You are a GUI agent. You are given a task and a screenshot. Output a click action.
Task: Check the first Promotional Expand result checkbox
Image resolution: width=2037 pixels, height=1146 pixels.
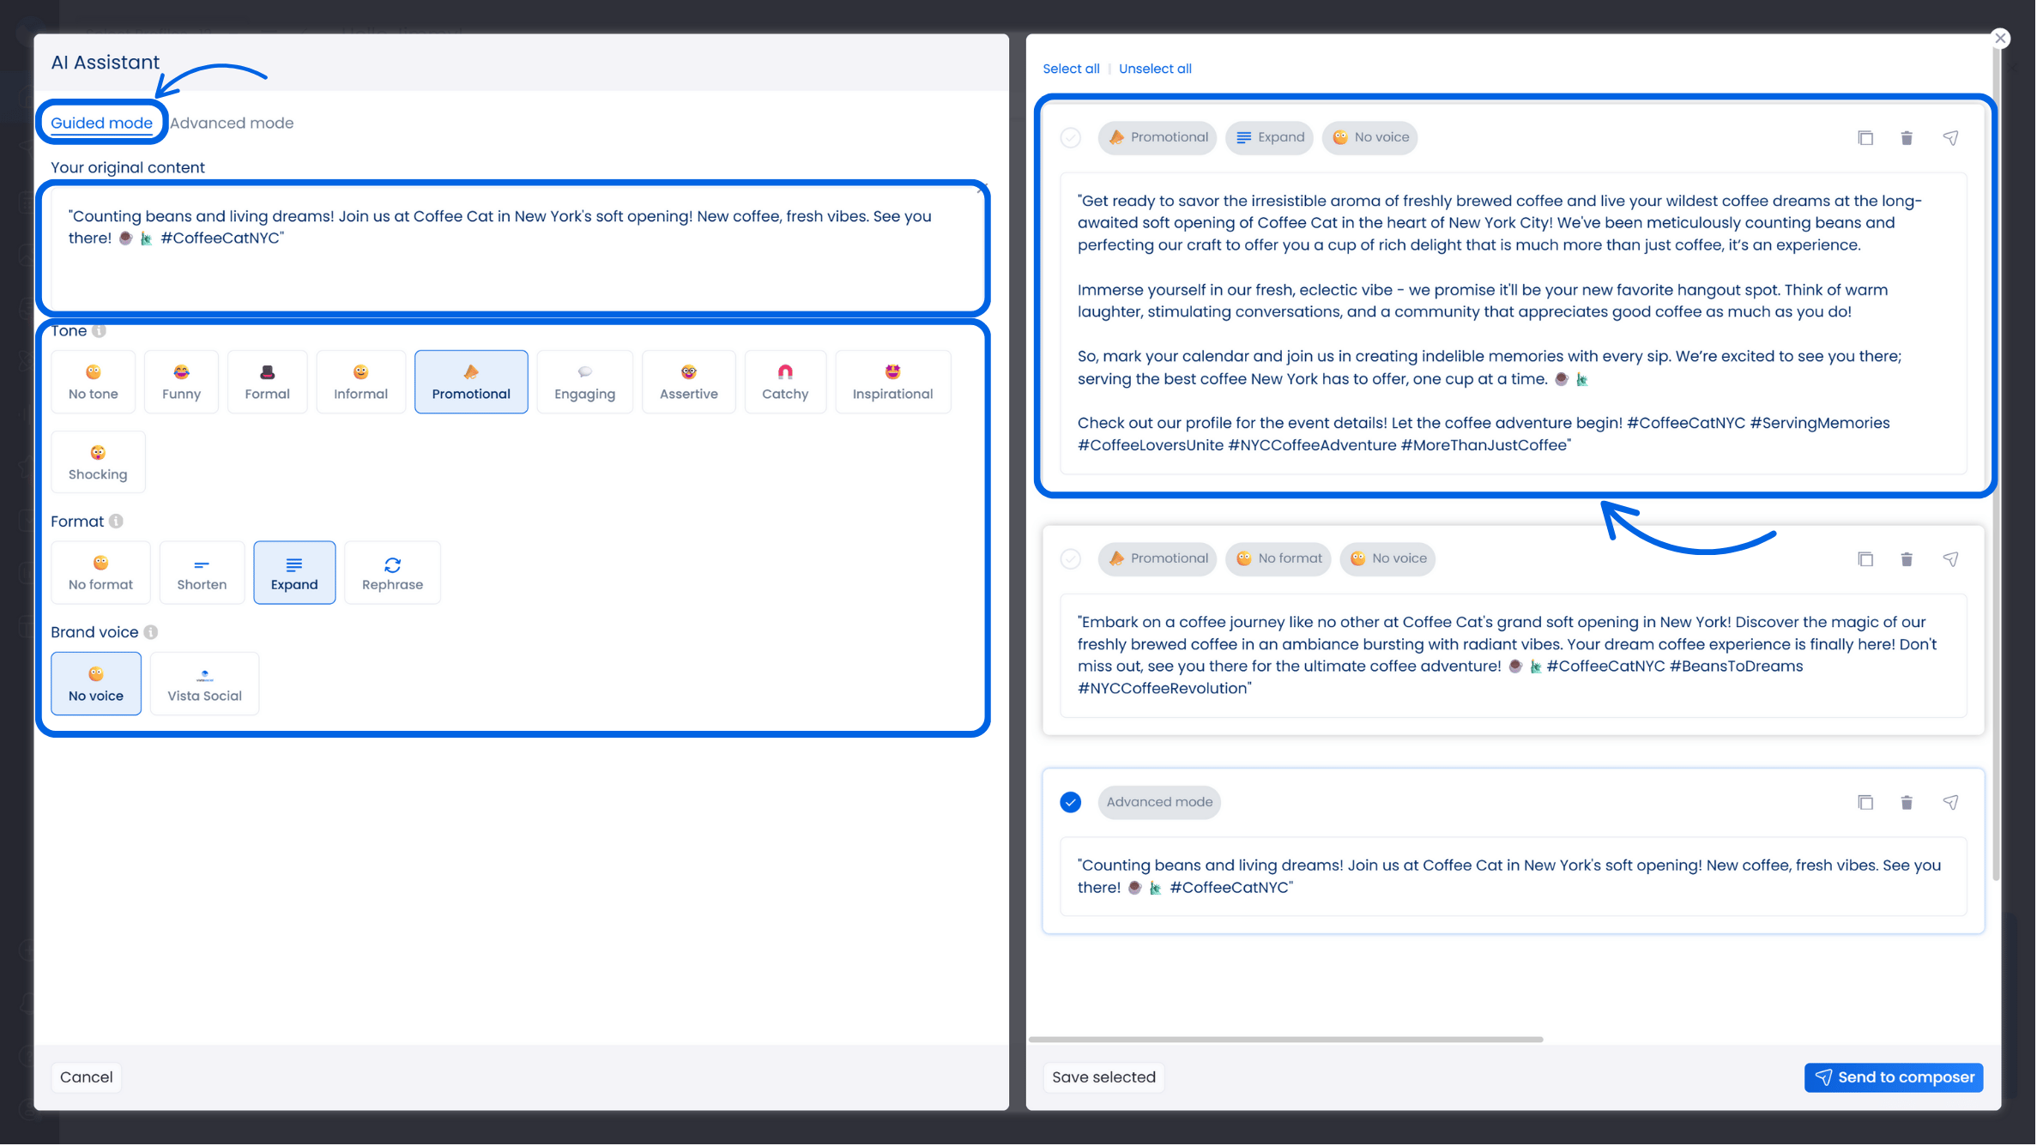(x=1071, y=138)
